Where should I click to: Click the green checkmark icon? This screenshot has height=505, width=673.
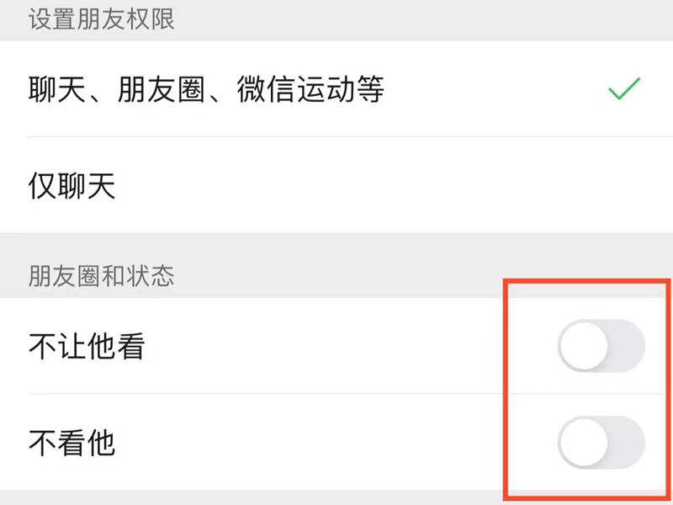click(x=624, y=88)
